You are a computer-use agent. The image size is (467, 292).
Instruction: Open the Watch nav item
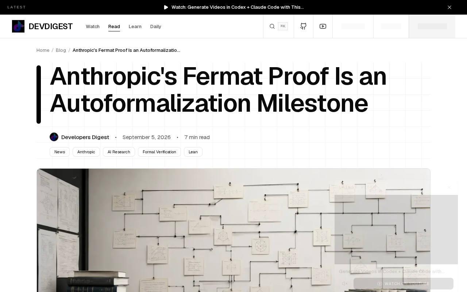(93, 26)
